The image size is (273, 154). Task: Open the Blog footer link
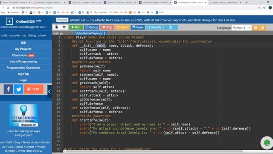(17, 142)
